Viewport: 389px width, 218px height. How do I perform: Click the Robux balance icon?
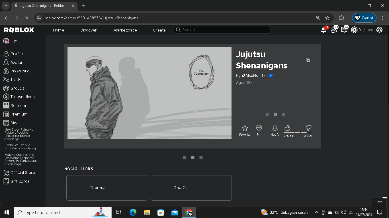pyautogui.click(x=354, y=30)
